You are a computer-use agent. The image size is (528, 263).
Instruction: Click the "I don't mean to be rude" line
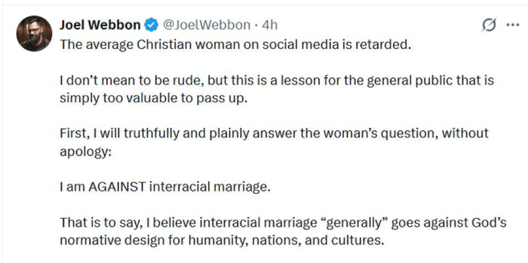pos(276,81)
